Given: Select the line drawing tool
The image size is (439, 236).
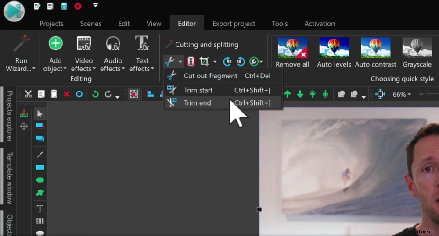Looking at the screenshot, I should point(40,155).
